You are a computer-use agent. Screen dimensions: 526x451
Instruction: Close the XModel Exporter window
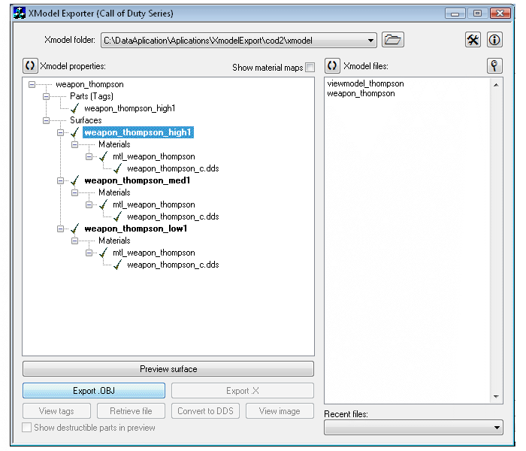500,14
